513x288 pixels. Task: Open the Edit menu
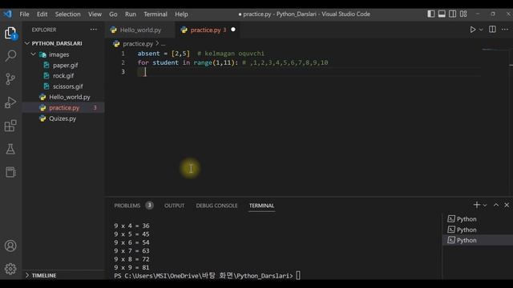tap(42, 14)
